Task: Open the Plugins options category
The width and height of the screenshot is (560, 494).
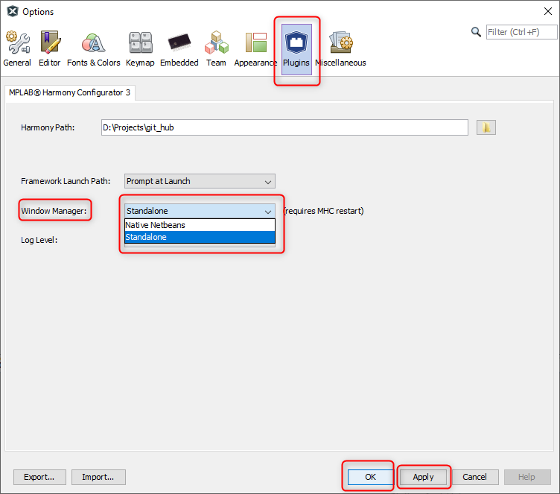Action: click(296, 48)
